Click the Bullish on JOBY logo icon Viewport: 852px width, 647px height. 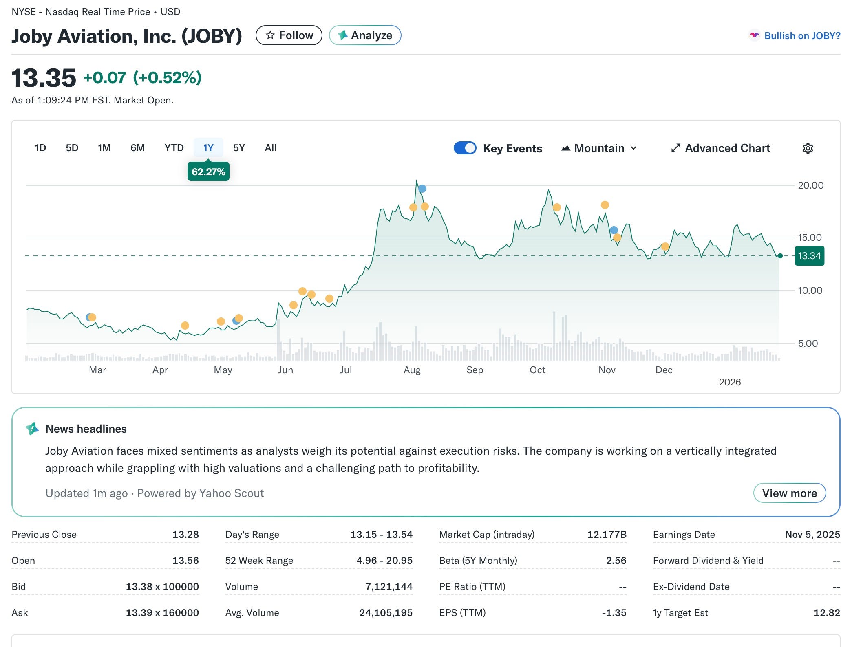(x=754, y=36)
